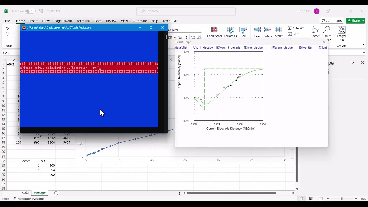Image resolution: width=368 pixels, height=207 pixels.
Task: Open the TESTDATA.xlsx file name dropdown
Action: point(68,11)
